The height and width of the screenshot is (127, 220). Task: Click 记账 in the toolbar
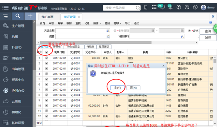click(87, 23)
